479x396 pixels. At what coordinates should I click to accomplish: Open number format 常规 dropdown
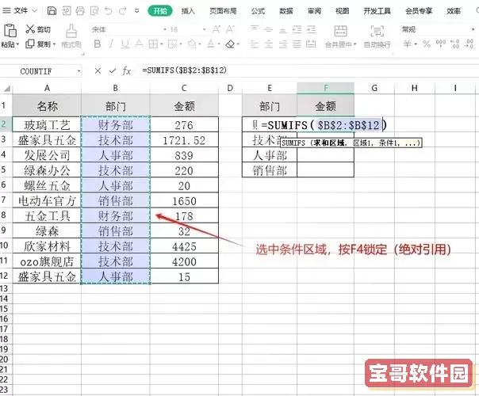coord(473,29)
